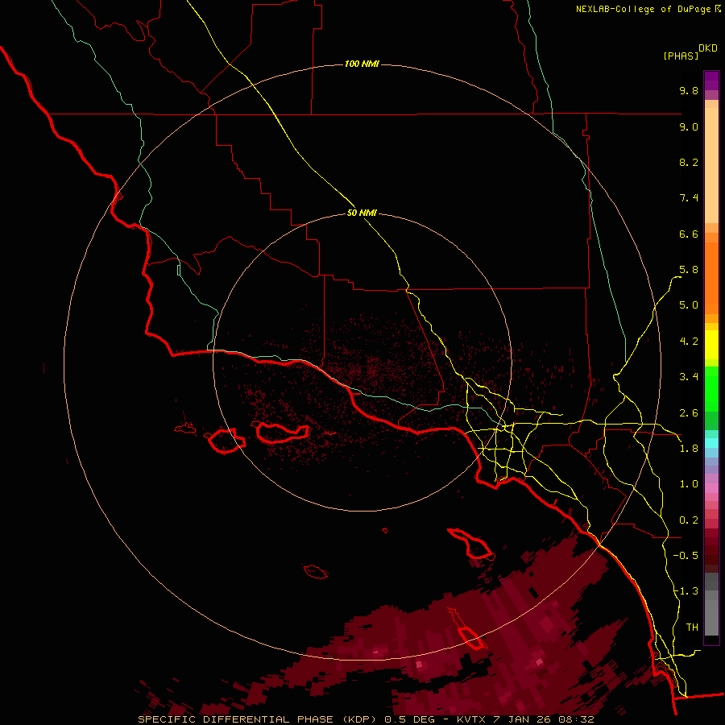
Task: Pick the purple top segment of colorbar
Action: [x=711, y=81]
